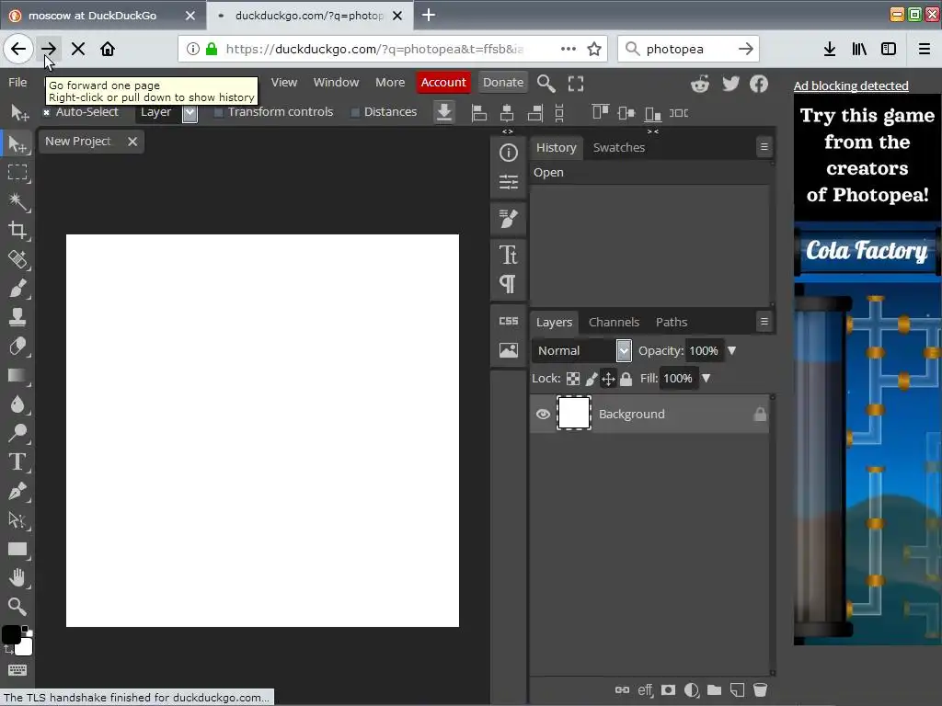Select the Hand tool
Viewport: 942px width, 706px height.
17,577
